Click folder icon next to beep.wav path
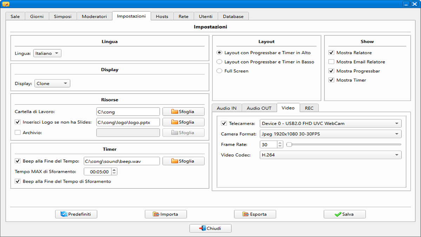 (175, 161)
